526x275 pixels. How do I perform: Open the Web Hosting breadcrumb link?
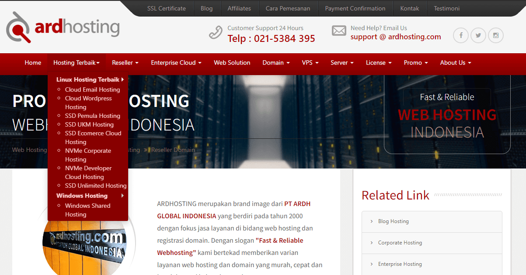coord(29,150)
